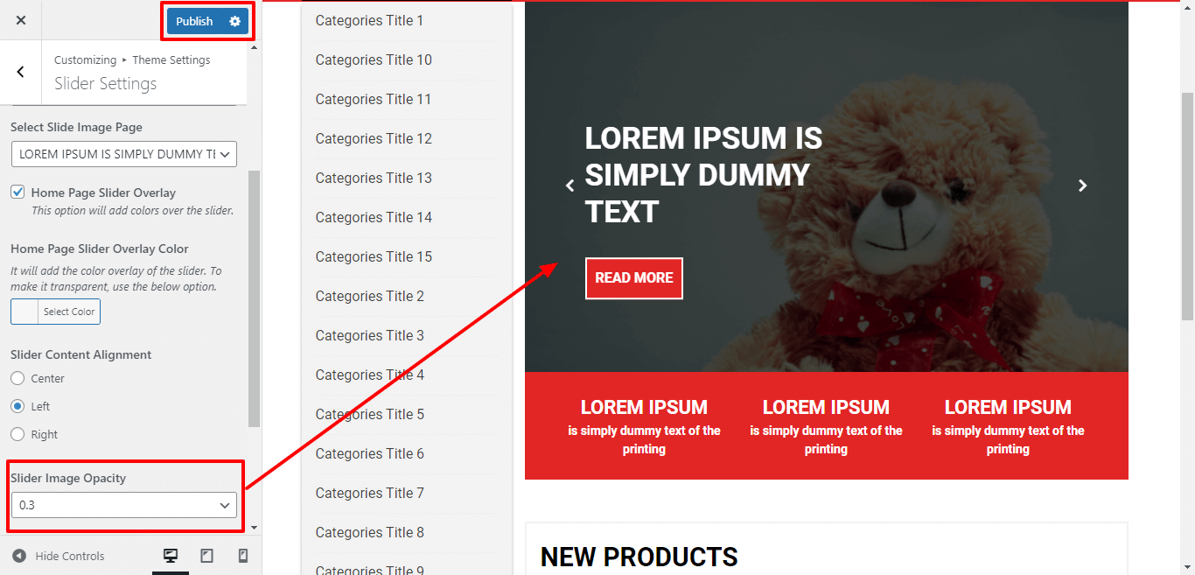The height and width of the screenshot is (575, 1195).
Task: Switch to desktop preview icon
Action: [171, 556]
